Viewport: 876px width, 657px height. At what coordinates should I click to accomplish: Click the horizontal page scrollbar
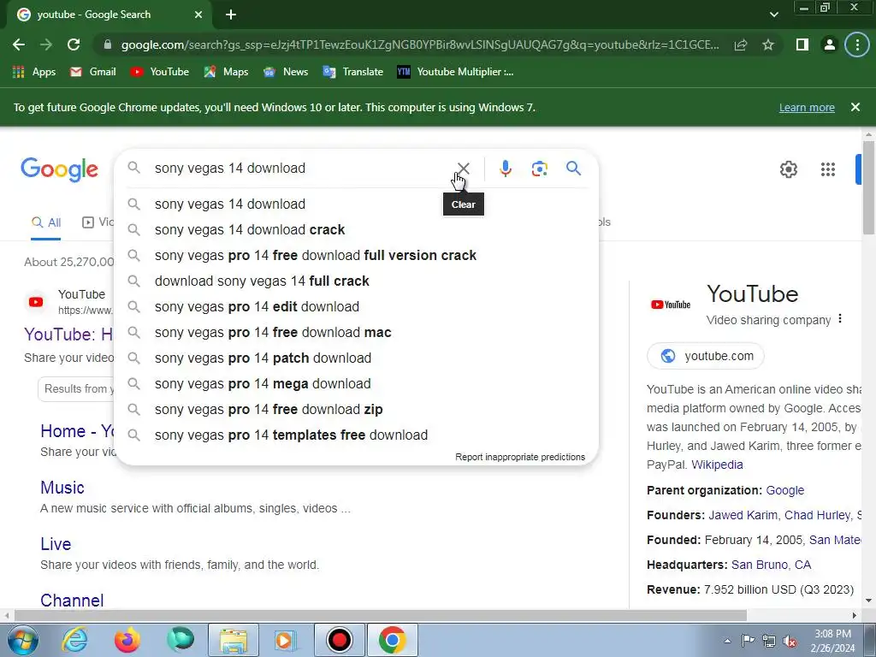(x=380, y=615)
